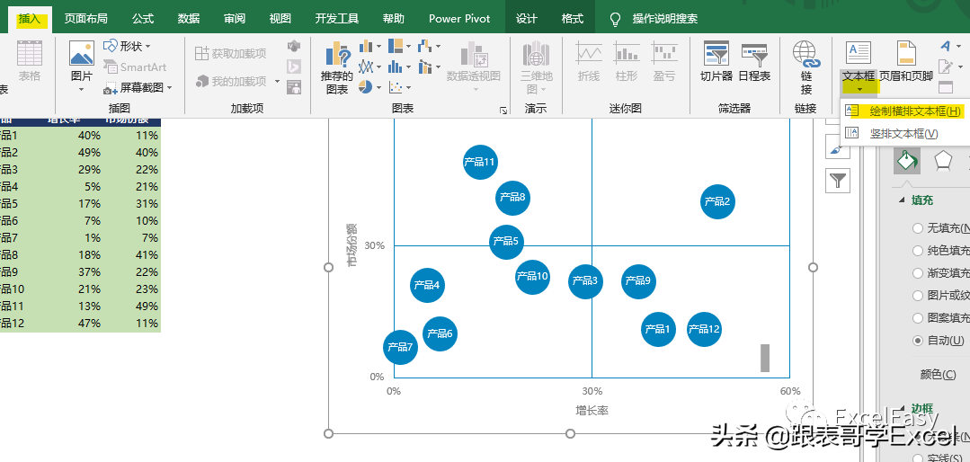970x462 pixels.
Task: Insert a combo chart
Action: click(430, 67)
